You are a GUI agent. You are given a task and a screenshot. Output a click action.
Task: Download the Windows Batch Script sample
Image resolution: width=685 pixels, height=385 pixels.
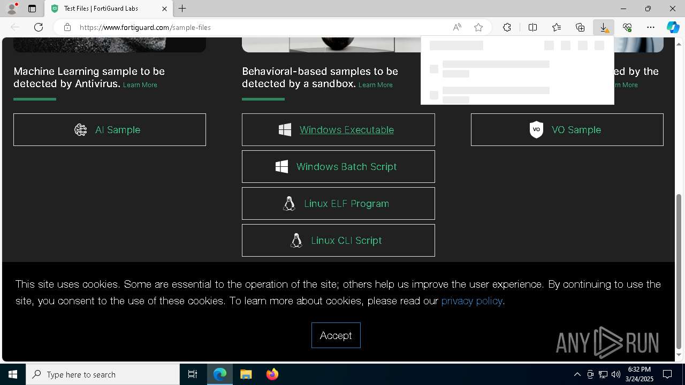coord(338,166)
